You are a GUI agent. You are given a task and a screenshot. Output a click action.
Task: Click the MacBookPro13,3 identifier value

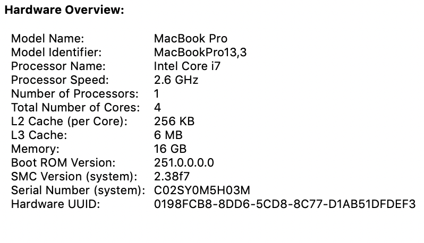click(x=200, y=53)
